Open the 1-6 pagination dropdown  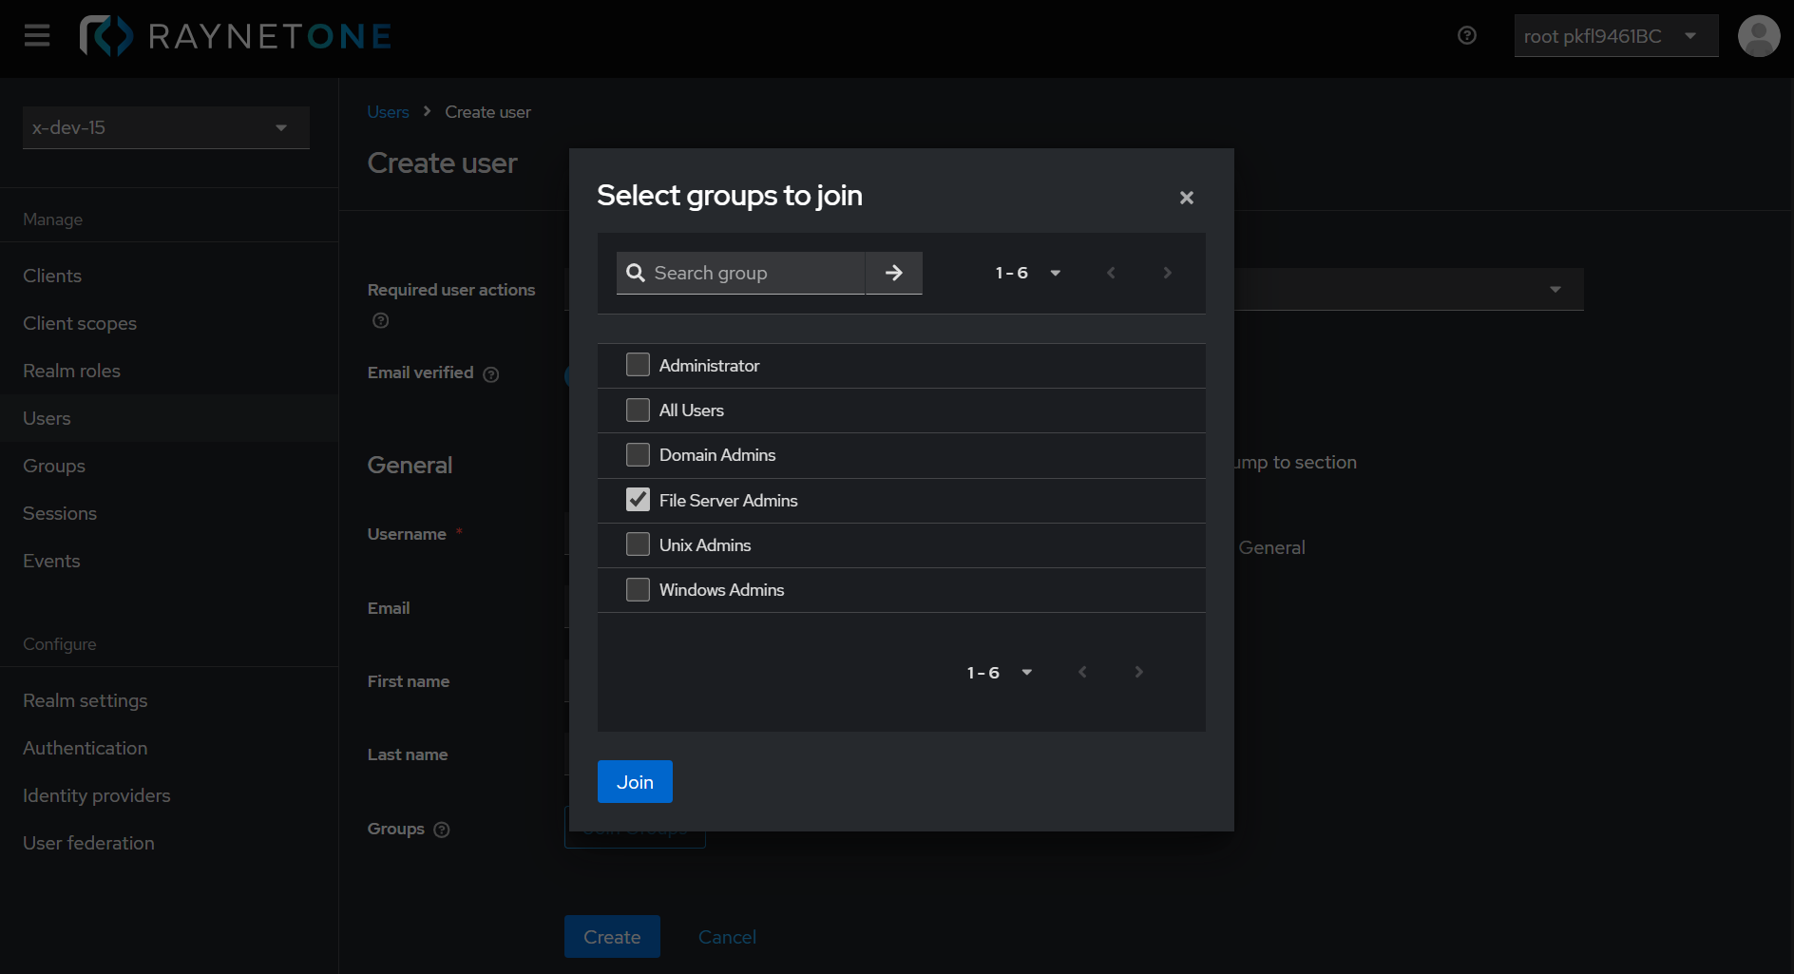point(1027,273)
